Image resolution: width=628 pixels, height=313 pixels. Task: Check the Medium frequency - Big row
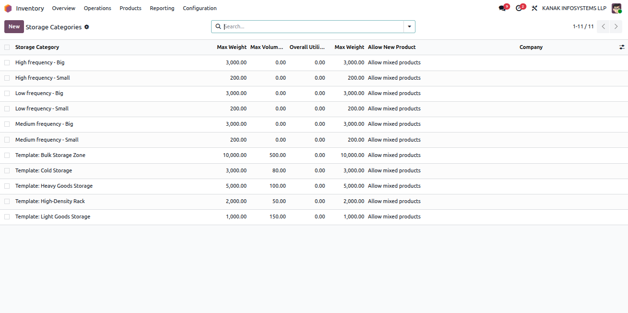coord(7,124)
